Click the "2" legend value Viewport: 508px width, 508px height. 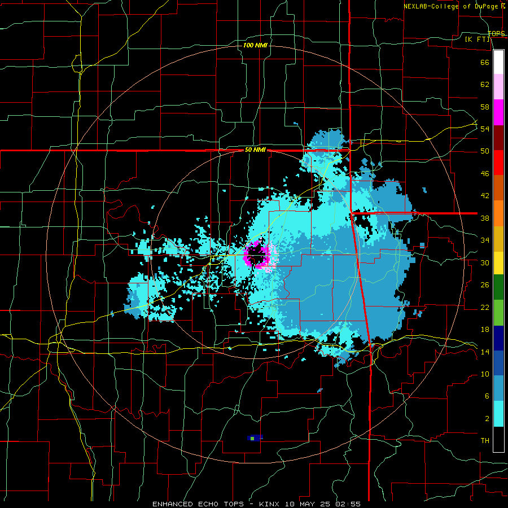pyautogui.click(x=487, y=419)
